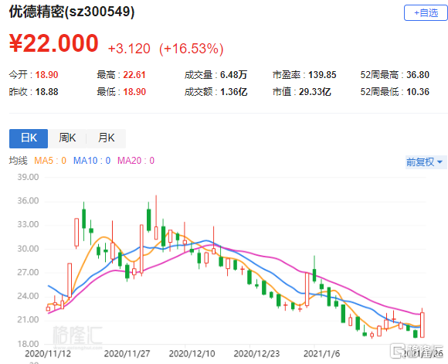Select the 今开 value 18.90
This screenshot has width=448, height=364.
pyautogui.click(x=47, y=75)
